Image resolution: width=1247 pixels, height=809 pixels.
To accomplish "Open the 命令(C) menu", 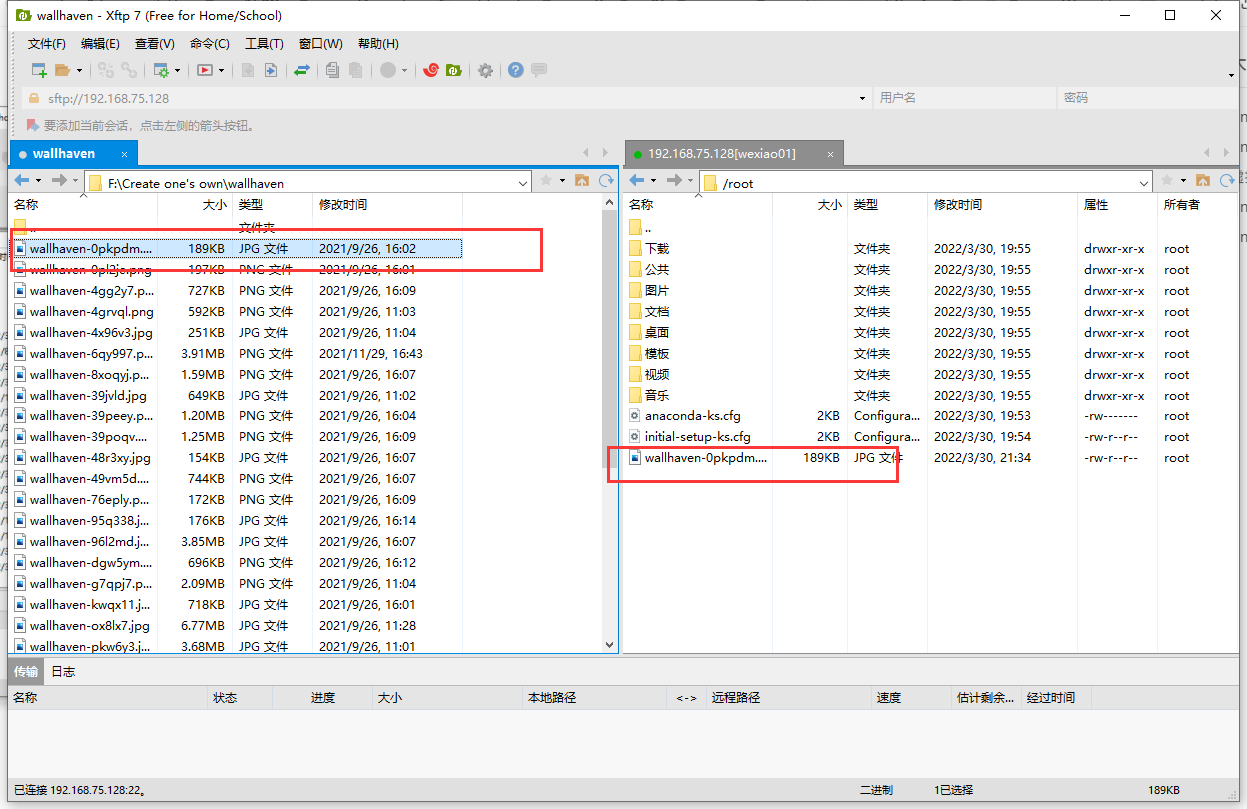I will pyautogui.click(x=209, y=44).
